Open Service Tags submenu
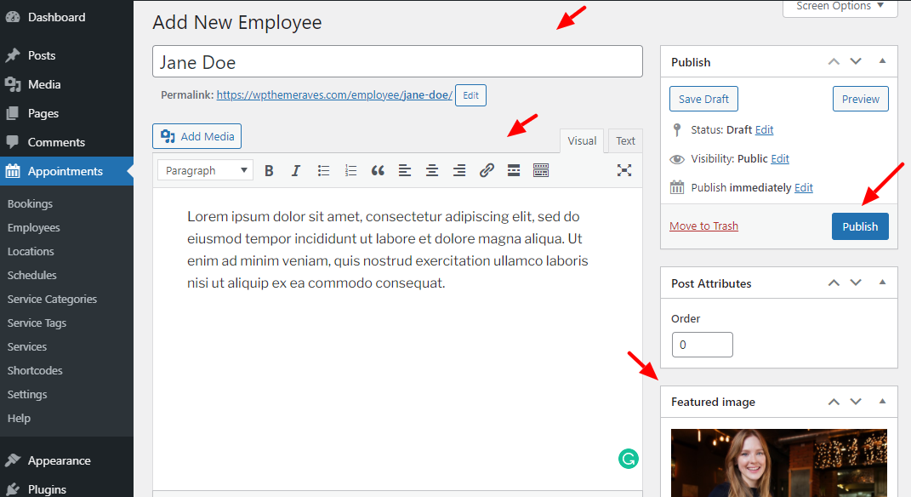The image size is (911, 497). click(x=37, y=323)
